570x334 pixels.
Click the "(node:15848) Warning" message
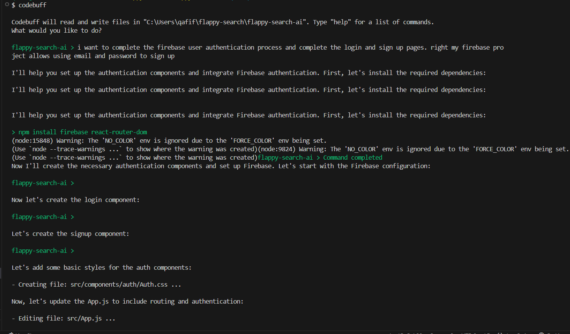[169, 141]
